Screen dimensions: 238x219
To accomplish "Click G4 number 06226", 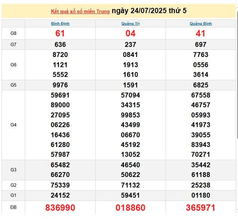I will (60, 125).
